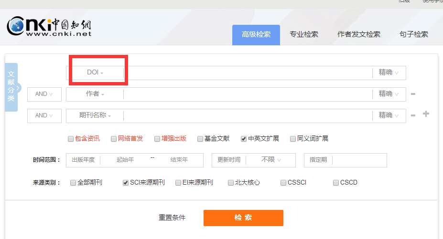
Task: Uncheck SCI来源期刊 source category
Action: (126, 183)
